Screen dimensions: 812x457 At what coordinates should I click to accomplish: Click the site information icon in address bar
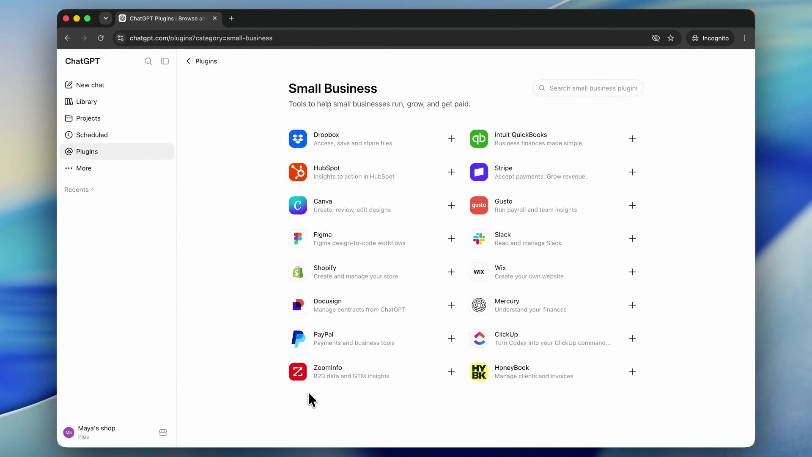coord(121,38)
